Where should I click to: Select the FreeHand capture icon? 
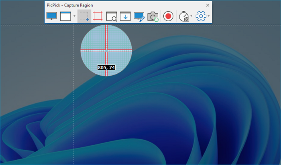click(139, 17)
